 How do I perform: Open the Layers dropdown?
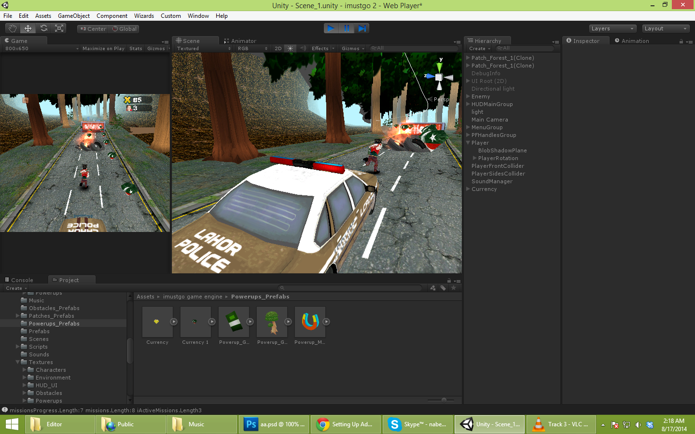(x=612, y=28)
